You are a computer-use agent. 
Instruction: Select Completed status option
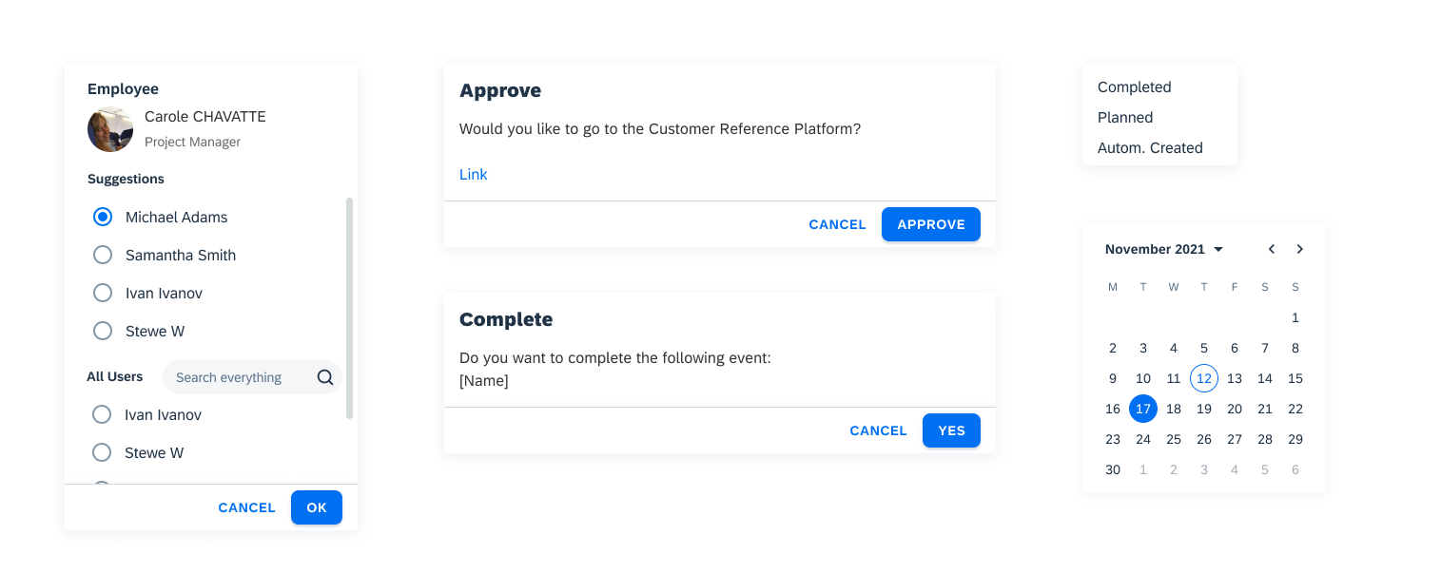1135,87
